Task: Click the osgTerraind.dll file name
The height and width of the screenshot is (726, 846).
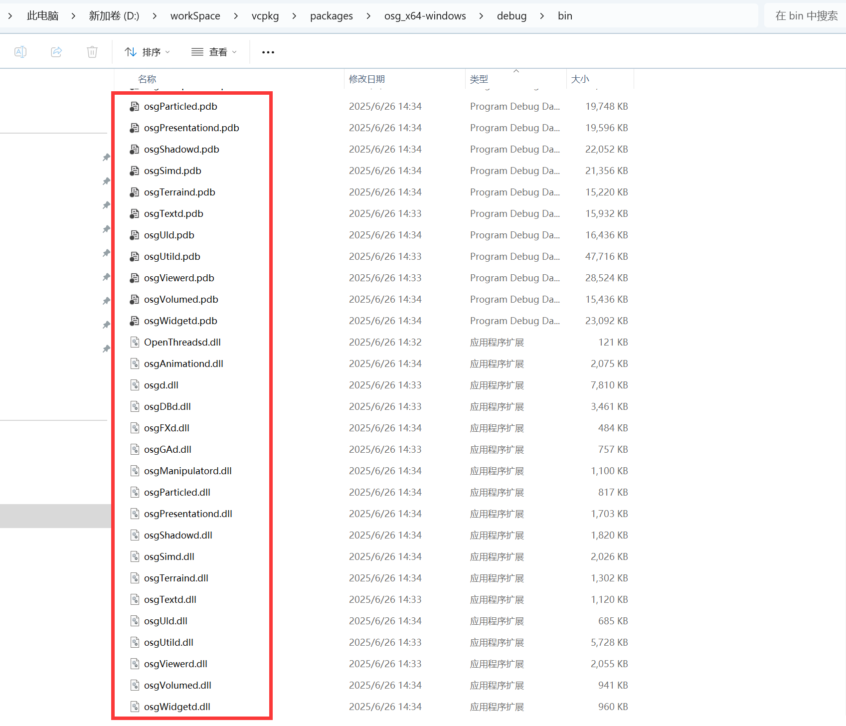Action: tap(176, 578)
